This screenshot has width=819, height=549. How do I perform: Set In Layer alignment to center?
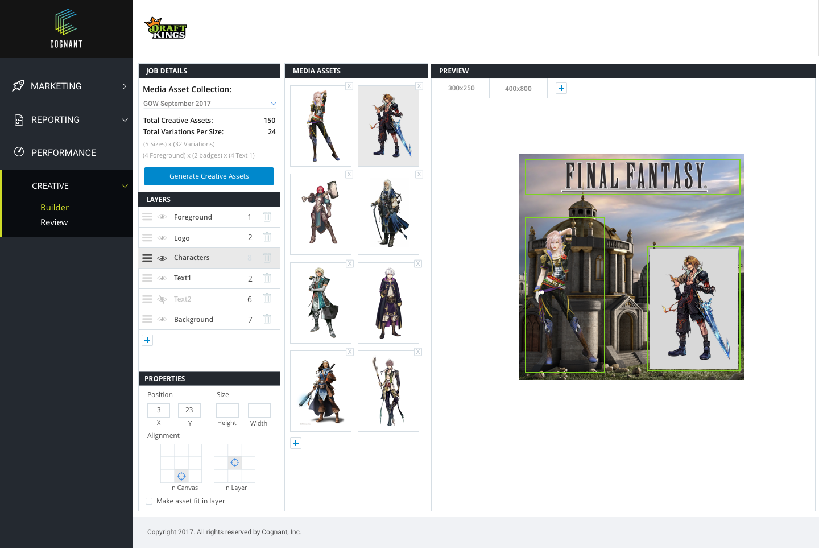tap(235, 463)
